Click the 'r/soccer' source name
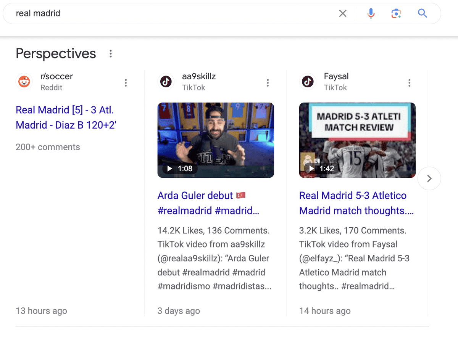The width and height of the screenshot is (458, 341). 56,76
